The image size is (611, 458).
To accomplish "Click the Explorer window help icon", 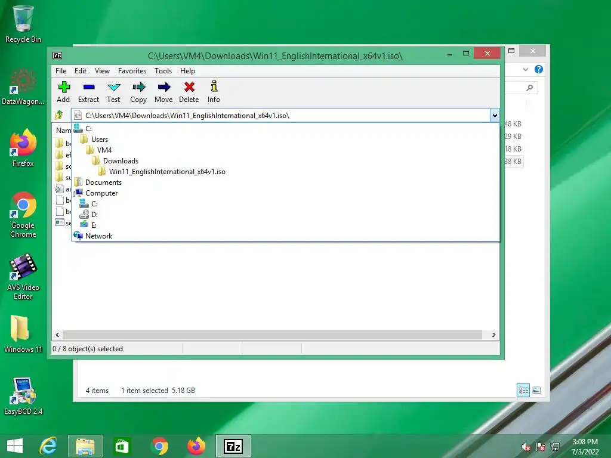I will tap(539, 69).
